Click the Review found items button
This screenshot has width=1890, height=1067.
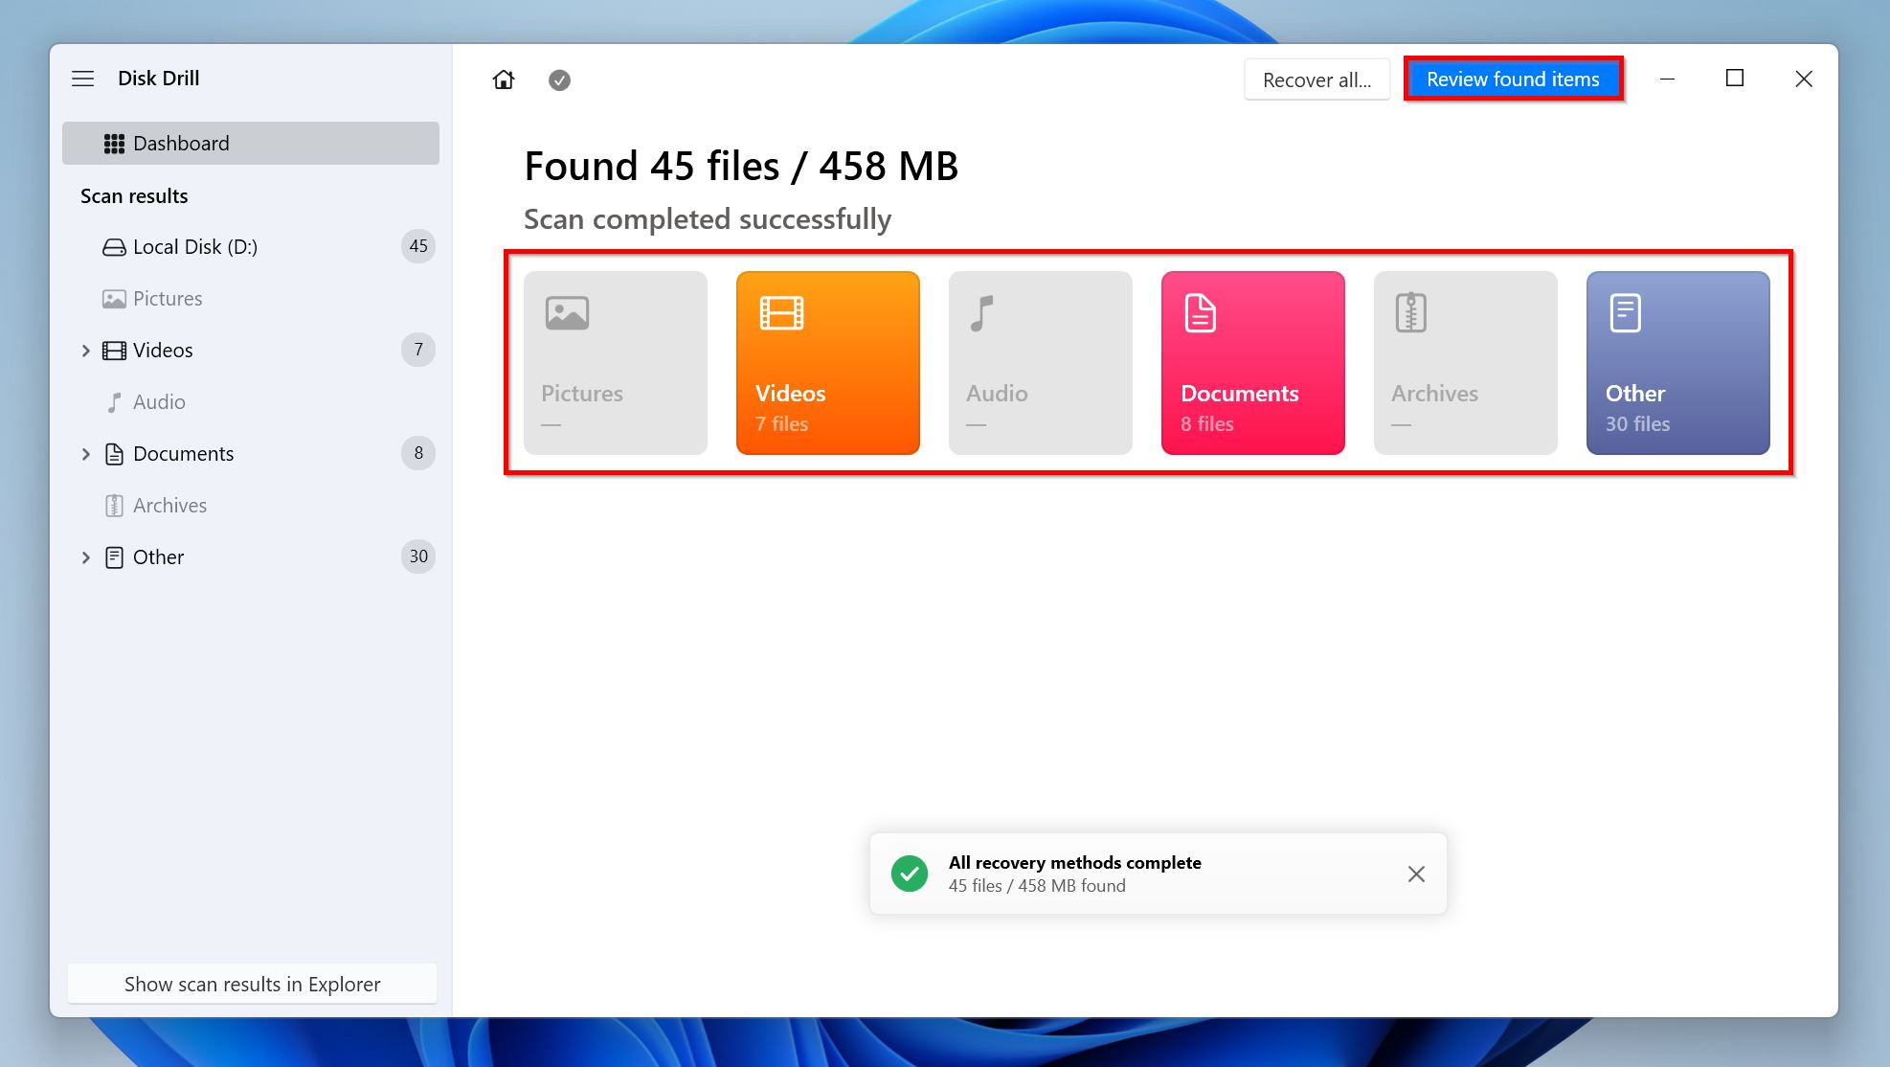(1513, 79)
